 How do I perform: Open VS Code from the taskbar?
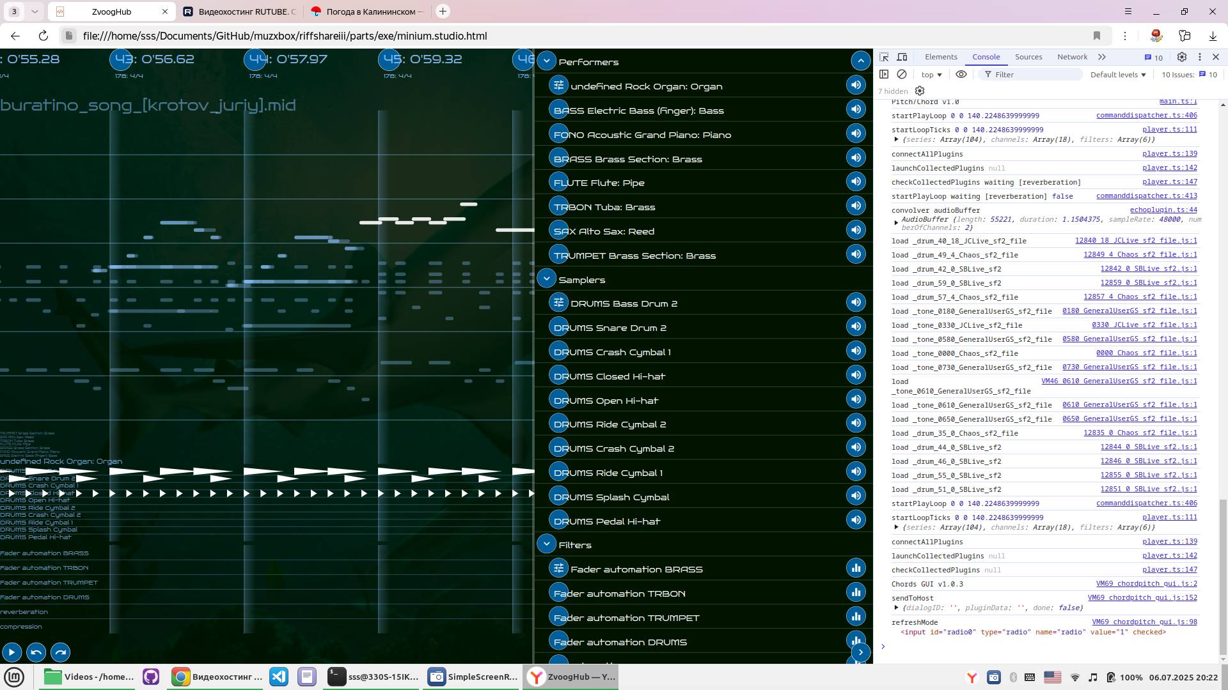click(x=279, y=677)
